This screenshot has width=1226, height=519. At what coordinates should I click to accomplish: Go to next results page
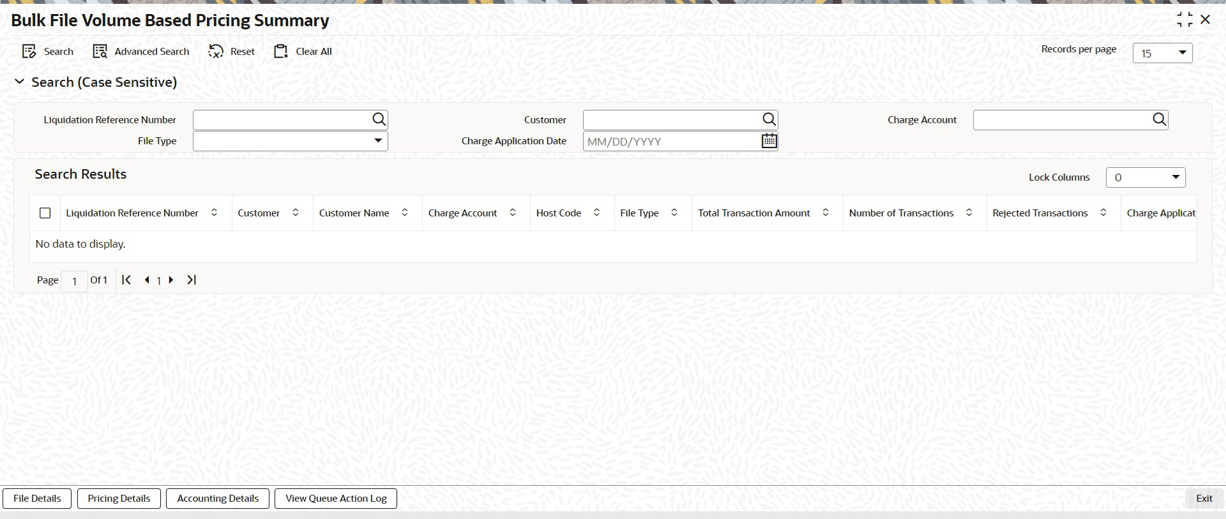pos(171,280)
